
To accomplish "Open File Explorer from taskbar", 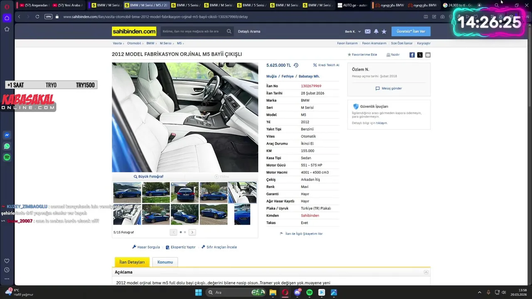I will (x=273, y=292).
